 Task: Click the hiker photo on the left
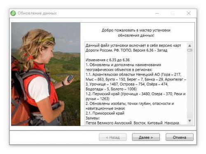tap(46, 74)
